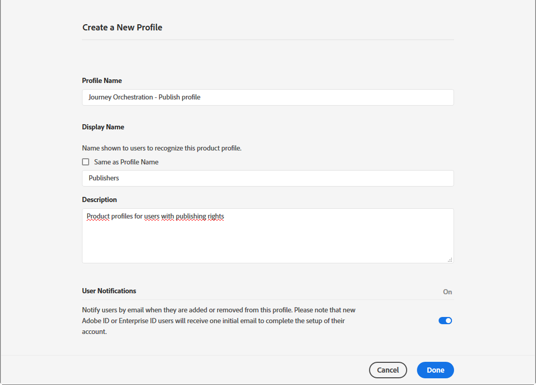
Task: Click the Done button
Action: coord(435,370)
